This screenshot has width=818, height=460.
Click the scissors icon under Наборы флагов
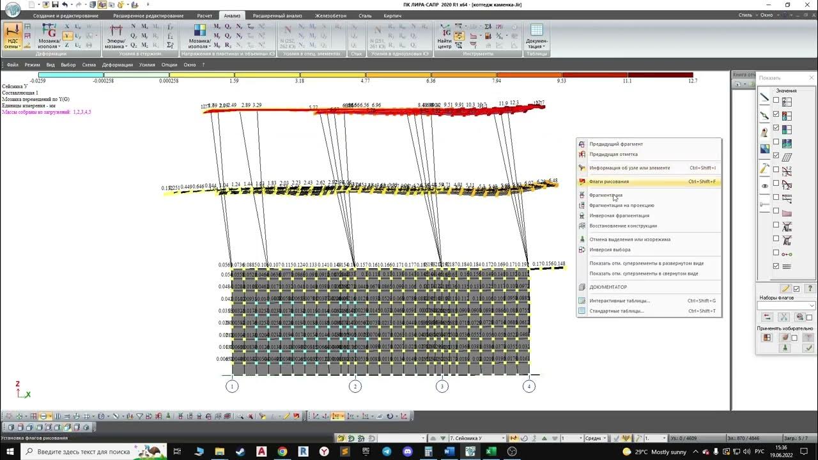point(783,317)
